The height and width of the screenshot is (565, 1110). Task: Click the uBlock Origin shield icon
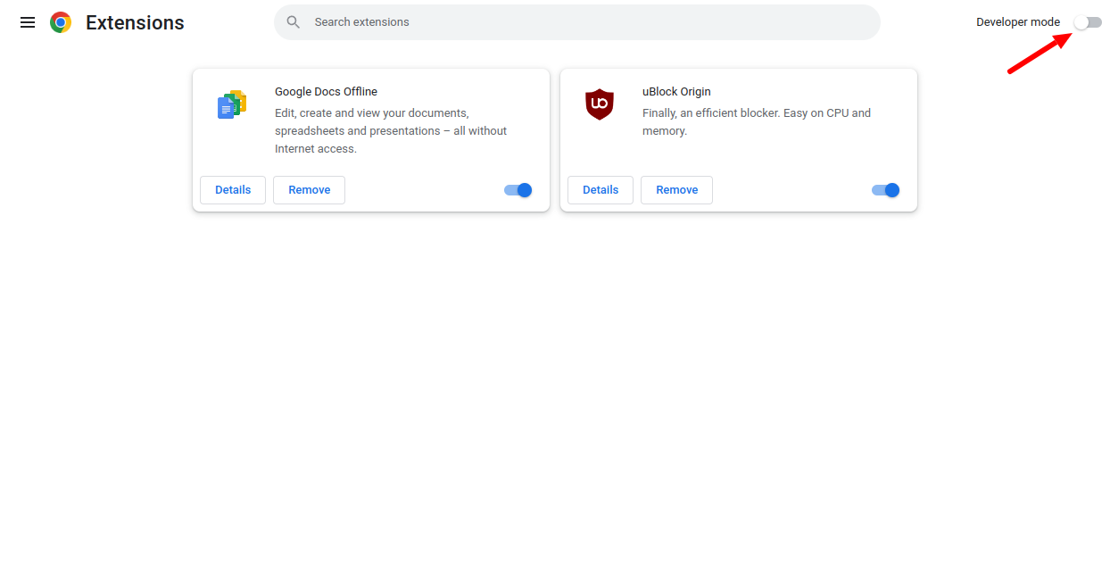pos(600,104)
